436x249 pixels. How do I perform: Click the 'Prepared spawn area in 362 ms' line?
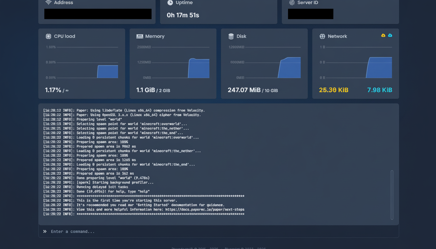[88, 174]
